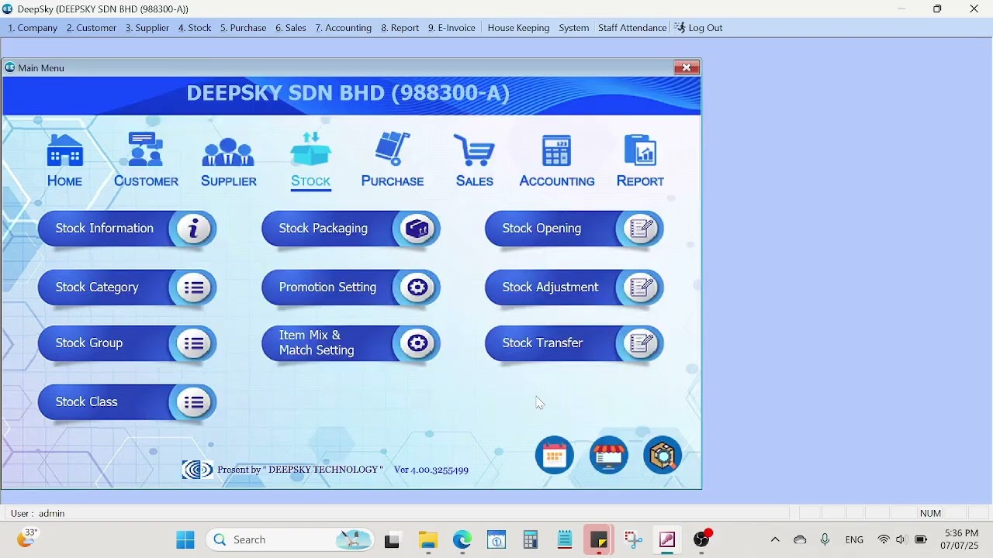Open Promotion Setting
Viewport: 993px width, 558px height.
coord(351,288)
